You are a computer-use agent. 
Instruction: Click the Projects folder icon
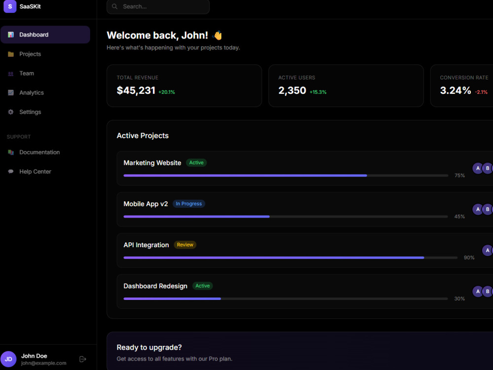[x=11, y=54]
